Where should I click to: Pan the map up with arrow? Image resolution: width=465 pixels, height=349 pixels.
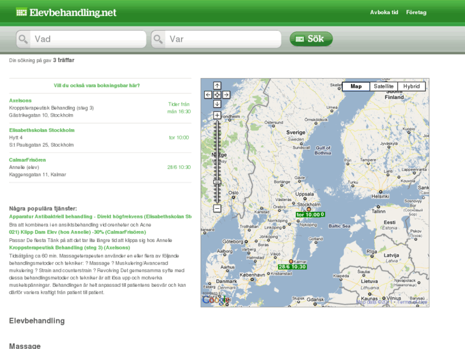coord(217,86)
